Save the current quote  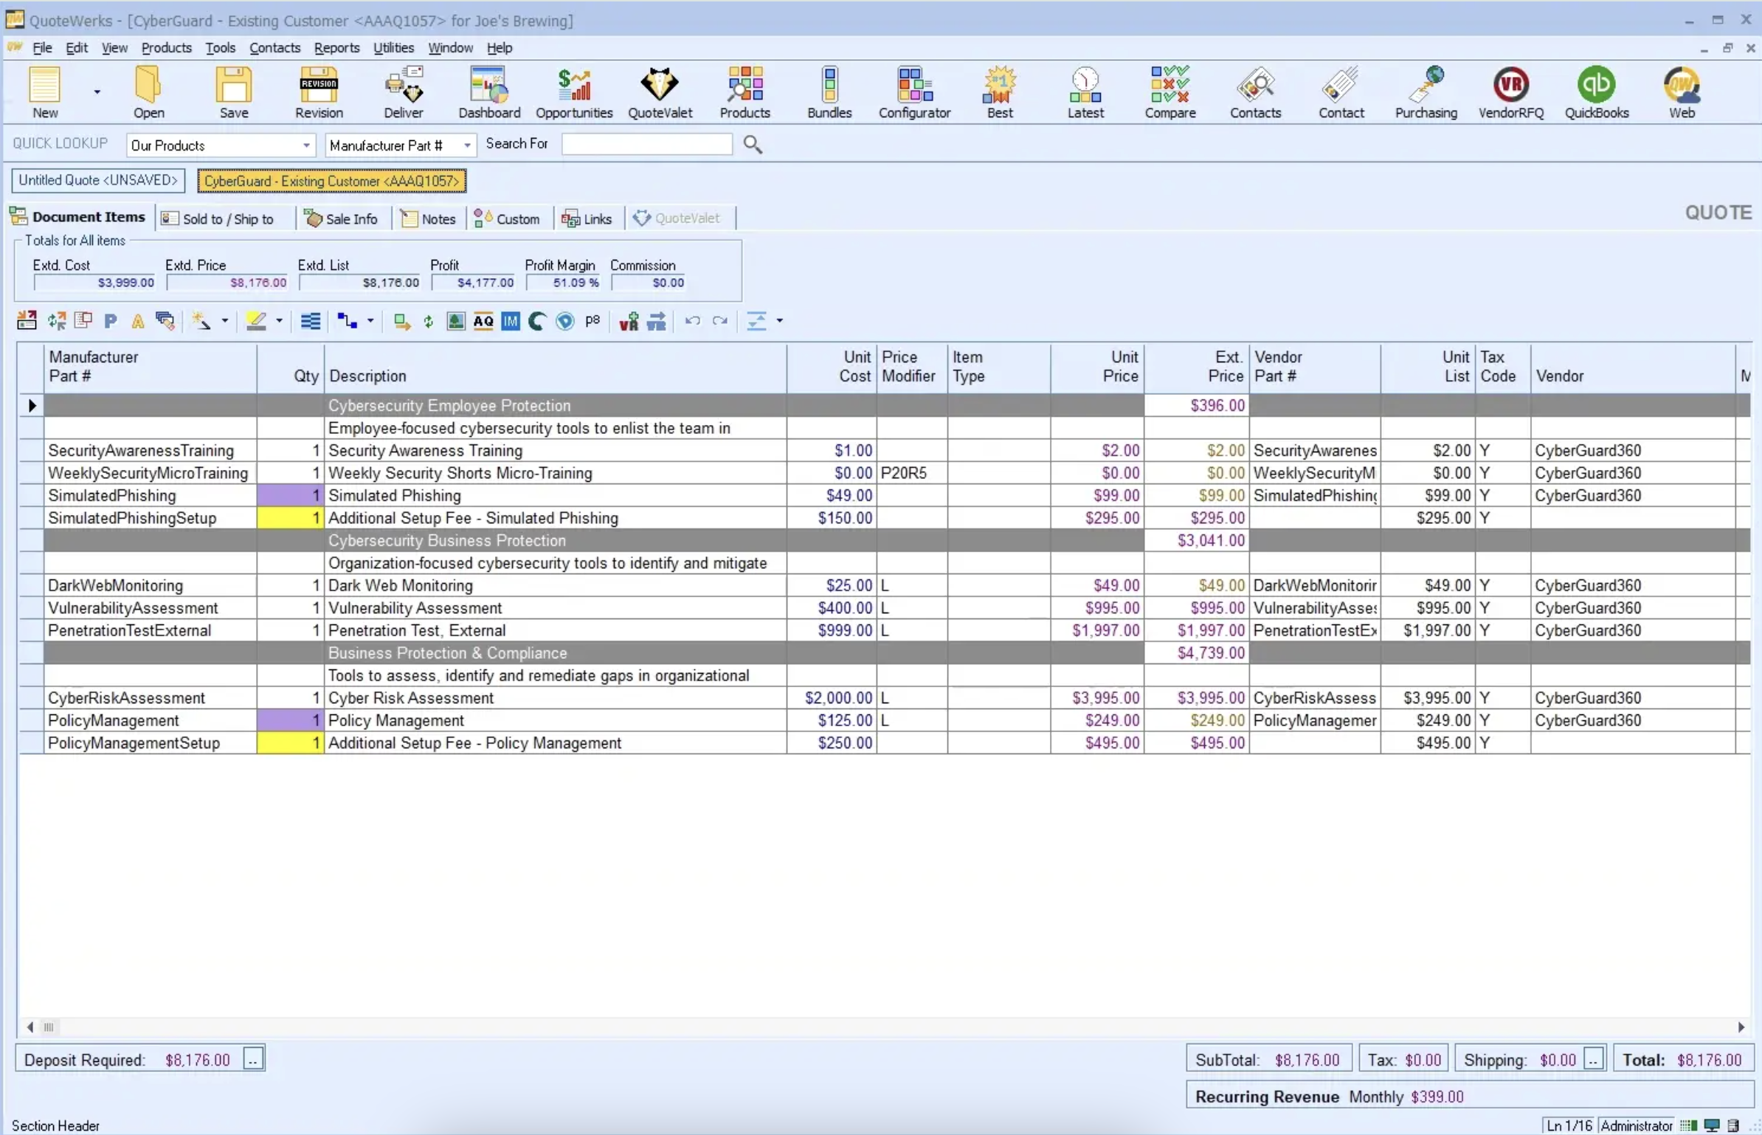234,92
